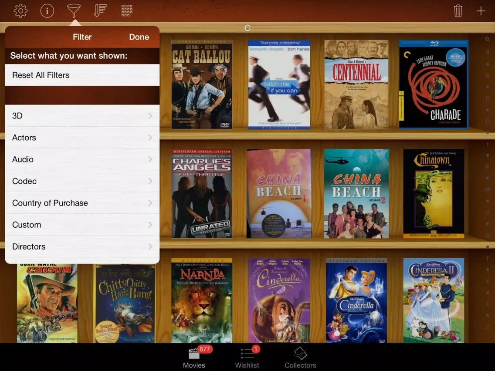Image resolution: width=495 pixels, height=371 pixels.
Task: Add a movie with the plus icon
Action: point(481,11)
